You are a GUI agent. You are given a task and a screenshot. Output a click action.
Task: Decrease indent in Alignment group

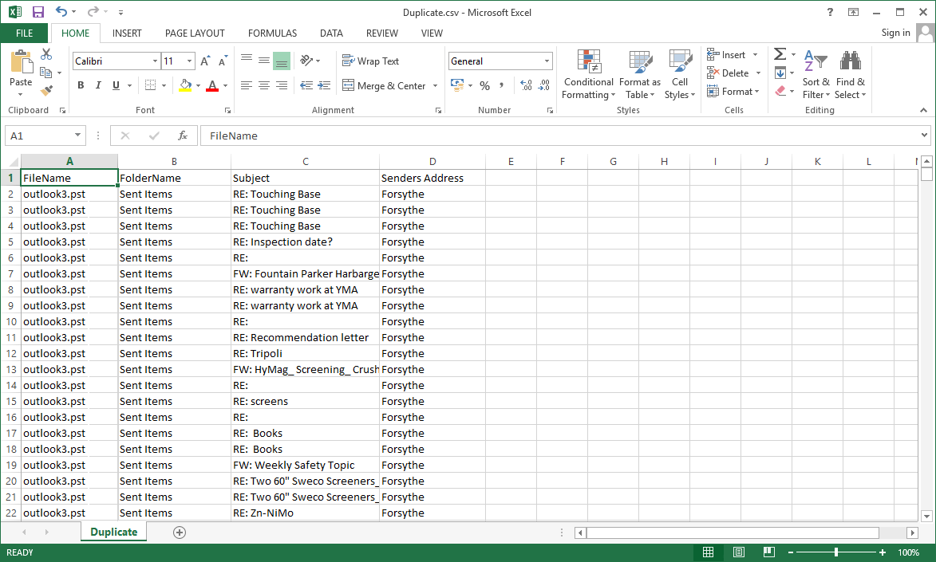(x=306, y=86)
